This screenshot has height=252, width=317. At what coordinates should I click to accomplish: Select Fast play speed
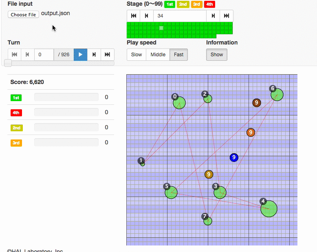(178, 55)
